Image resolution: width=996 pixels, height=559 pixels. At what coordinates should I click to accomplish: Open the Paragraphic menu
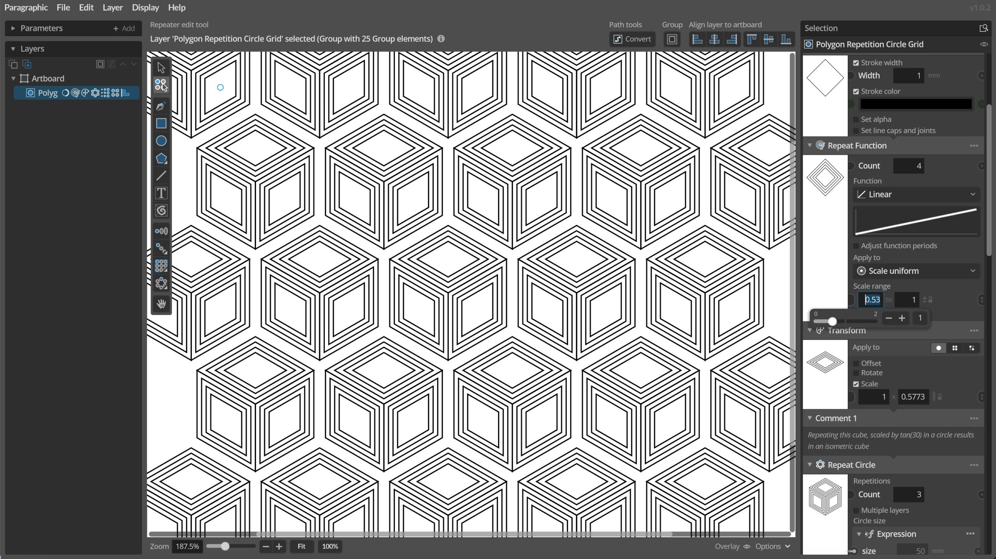tap(26, 7)
